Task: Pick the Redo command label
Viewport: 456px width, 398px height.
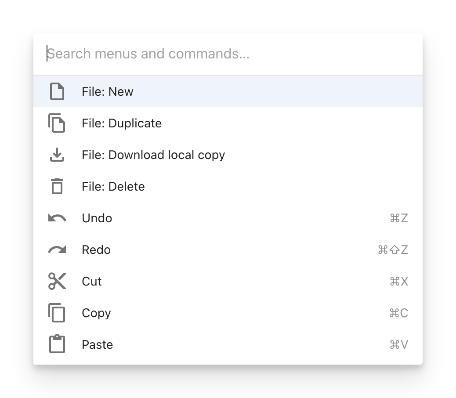Action: click(96, 250)
